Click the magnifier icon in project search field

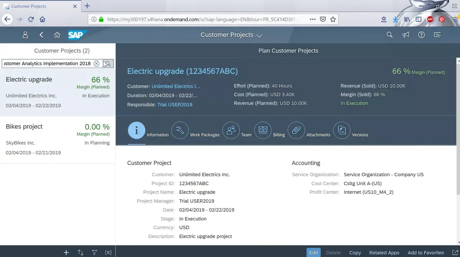tap(107, 64)
